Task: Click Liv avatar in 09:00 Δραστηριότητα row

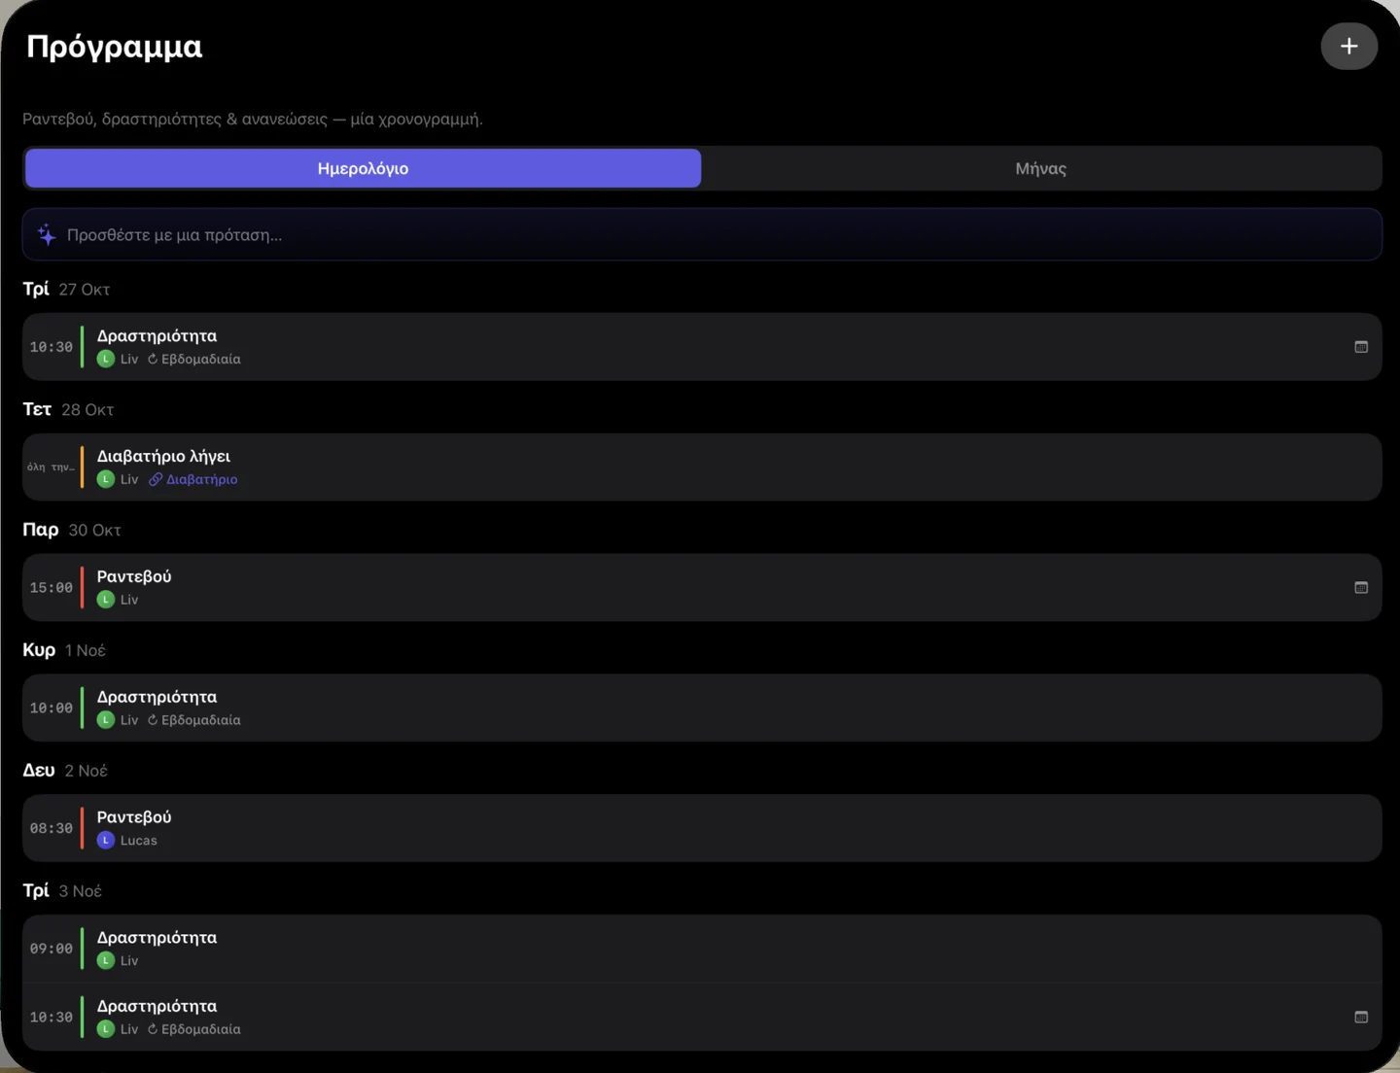Action: tap(106, 960)
